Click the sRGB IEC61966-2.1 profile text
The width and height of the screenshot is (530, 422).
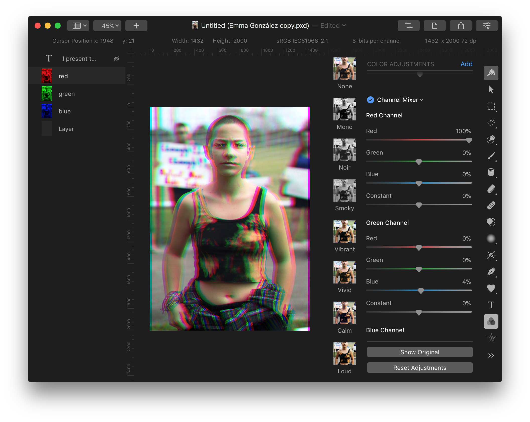click(302, 41)
